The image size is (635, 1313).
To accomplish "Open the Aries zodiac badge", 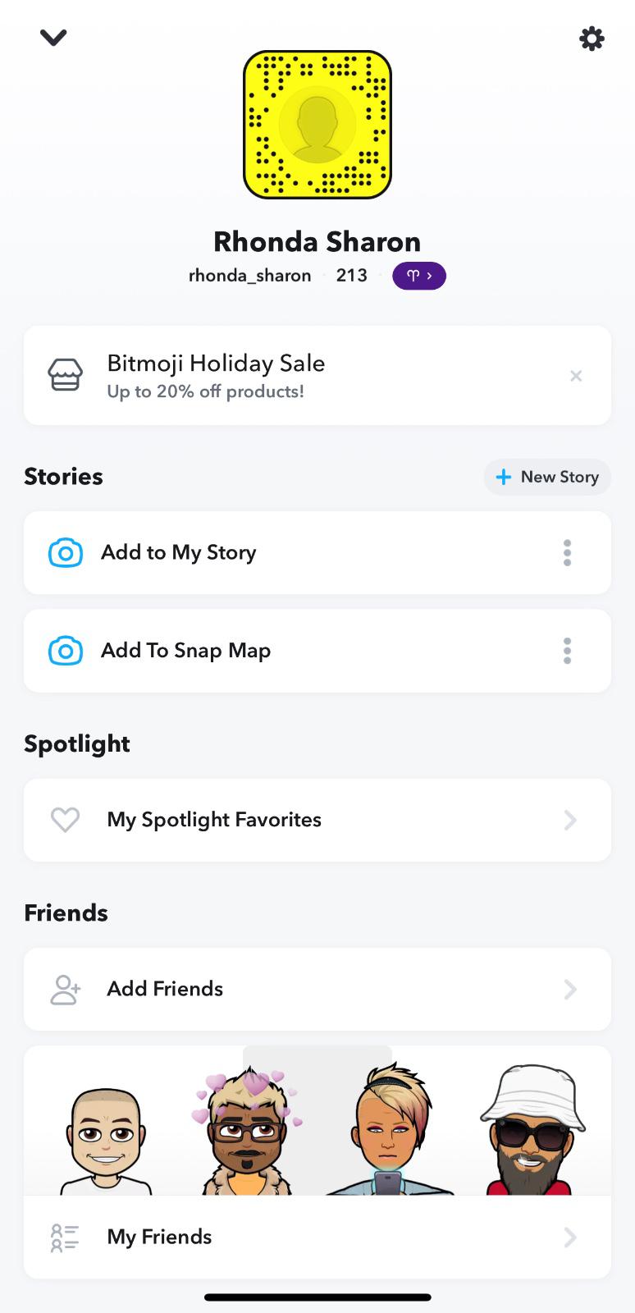I will pyautogui.click(x=418, y=276).
